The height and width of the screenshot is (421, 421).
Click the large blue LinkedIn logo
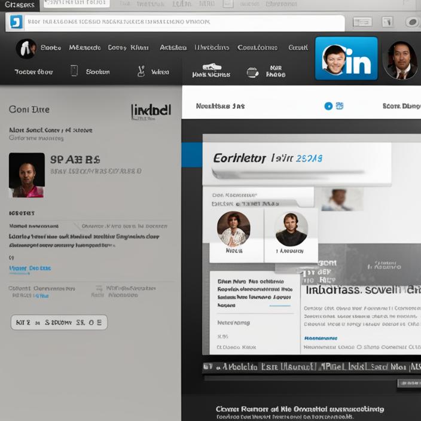(x=346, y=59)
